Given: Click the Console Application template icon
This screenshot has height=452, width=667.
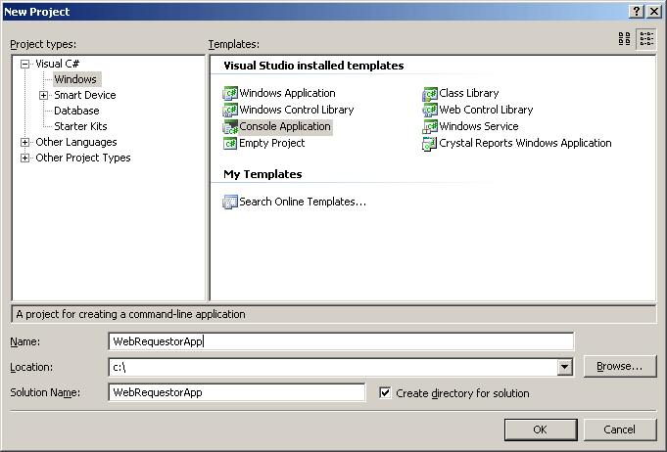Looking at the screenshot, I should pyautogui.click(x=230, y=127).
